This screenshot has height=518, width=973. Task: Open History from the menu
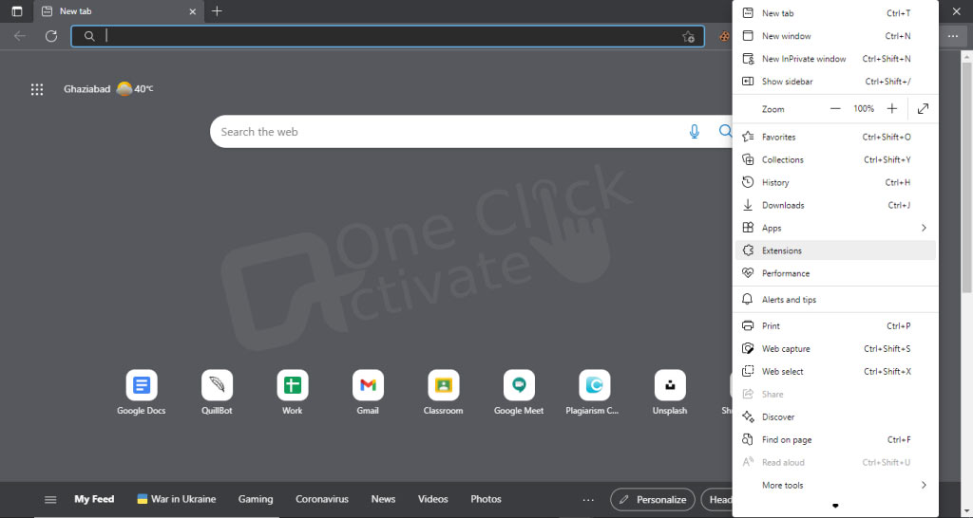click(835, 183)
